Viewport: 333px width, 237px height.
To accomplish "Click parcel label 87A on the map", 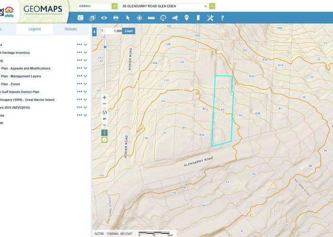I will [202, 135].
